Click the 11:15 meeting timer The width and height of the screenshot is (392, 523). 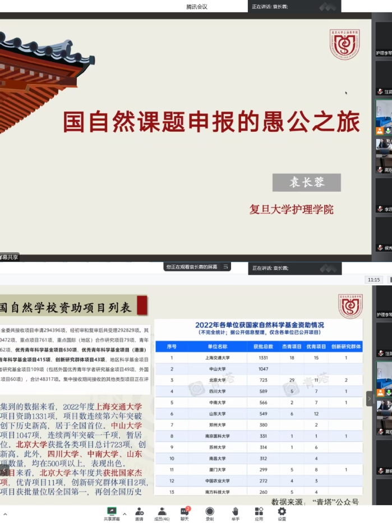coord(373,280)
